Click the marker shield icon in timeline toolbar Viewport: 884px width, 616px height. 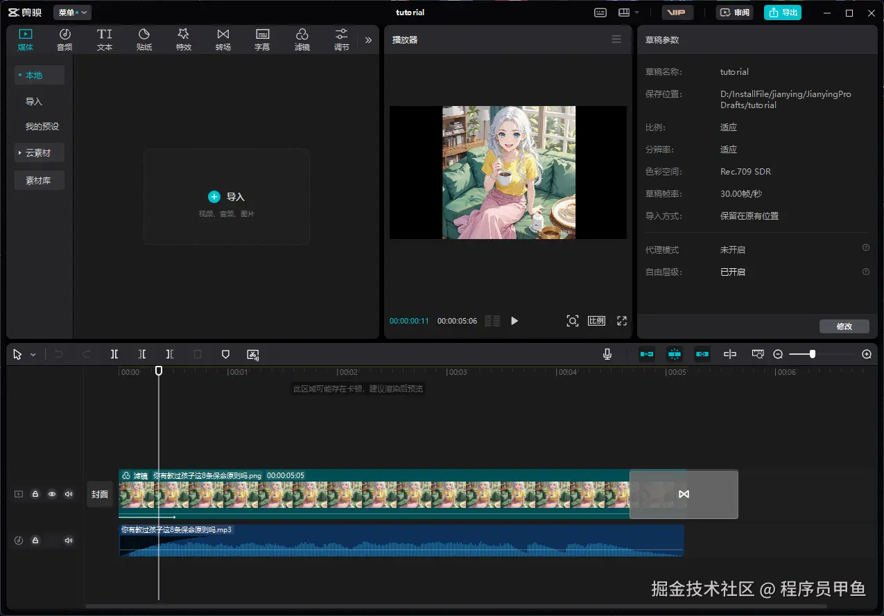225,354
